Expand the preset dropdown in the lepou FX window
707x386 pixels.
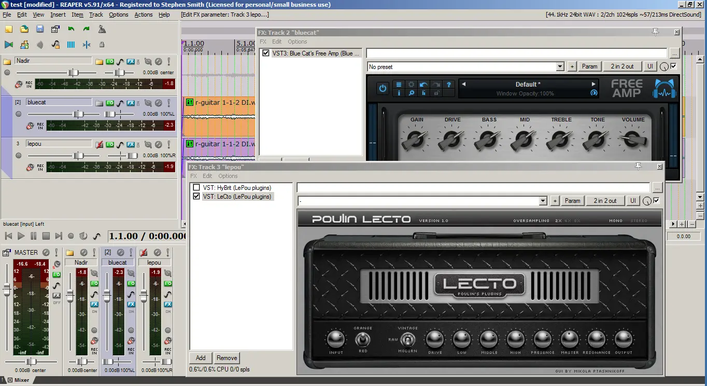click(x=543, y=201)
